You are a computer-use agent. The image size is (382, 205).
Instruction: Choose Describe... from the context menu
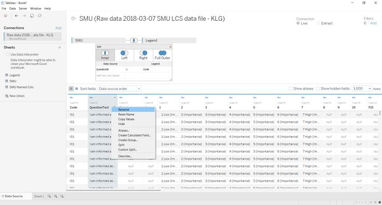click(x=133, y=156)
